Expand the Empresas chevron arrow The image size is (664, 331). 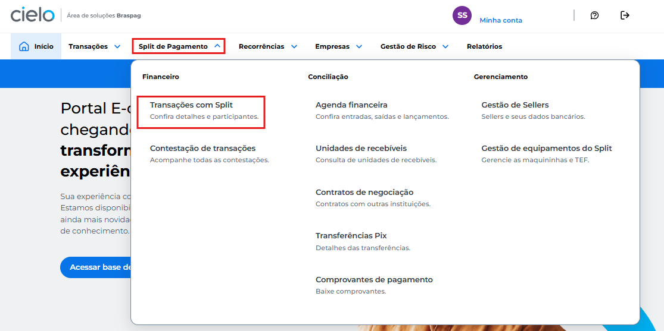pyautogui.click(x=359, y=46)
